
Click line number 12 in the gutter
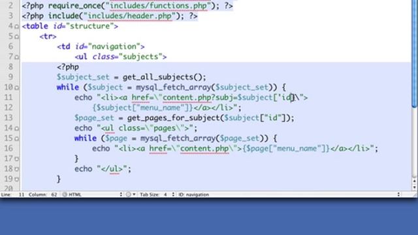(8, 108)
